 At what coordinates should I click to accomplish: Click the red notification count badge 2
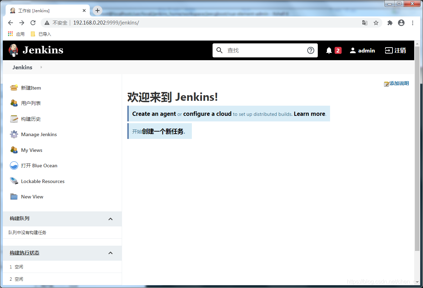pos(338,50)
